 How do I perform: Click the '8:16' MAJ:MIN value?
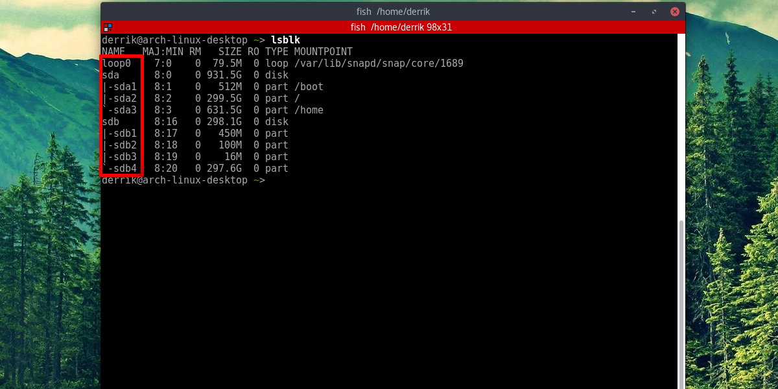[x=166, y=122]
